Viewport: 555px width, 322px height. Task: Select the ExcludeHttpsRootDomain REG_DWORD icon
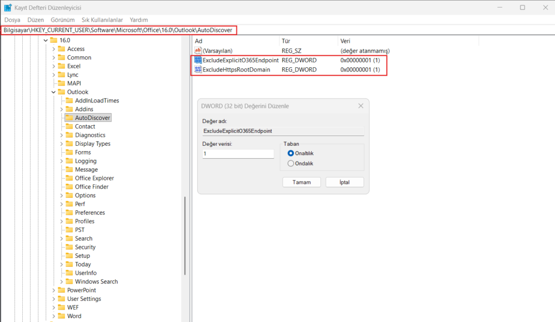click(197, 69)
